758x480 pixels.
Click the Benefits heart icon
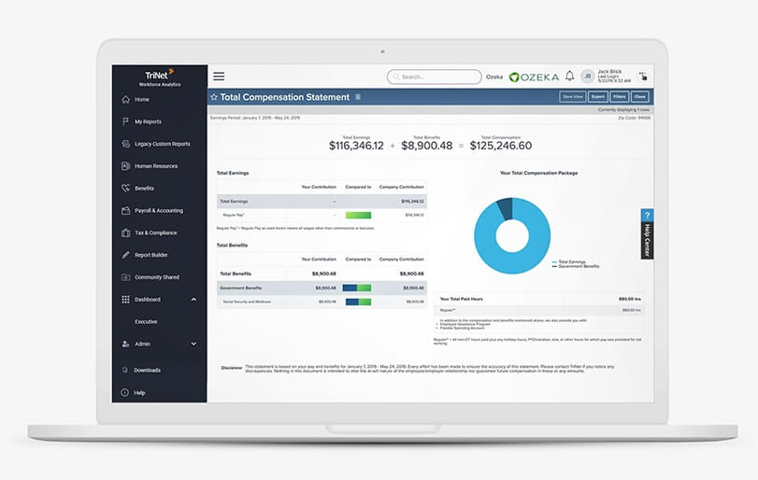125,188
